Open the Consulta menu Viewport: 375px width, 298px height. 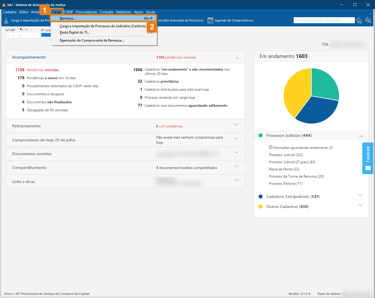[107, 12]
